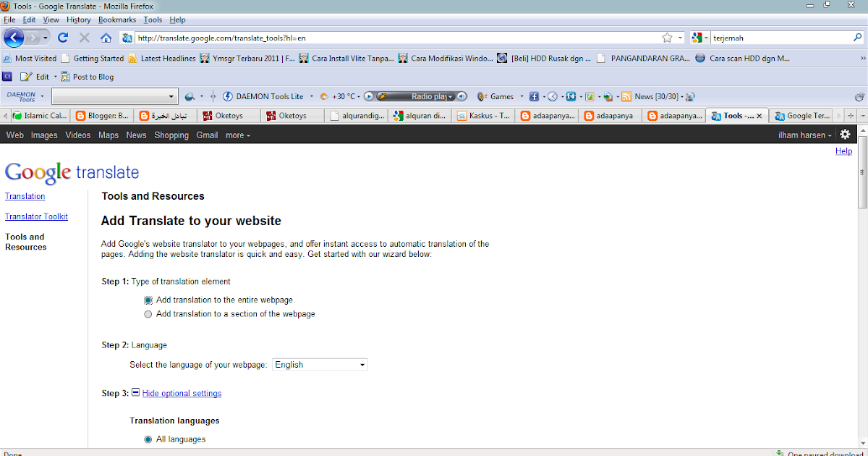Switch to the Kaskus tab
This screenshot has height=456, width=868.
(x=482, y=116)
